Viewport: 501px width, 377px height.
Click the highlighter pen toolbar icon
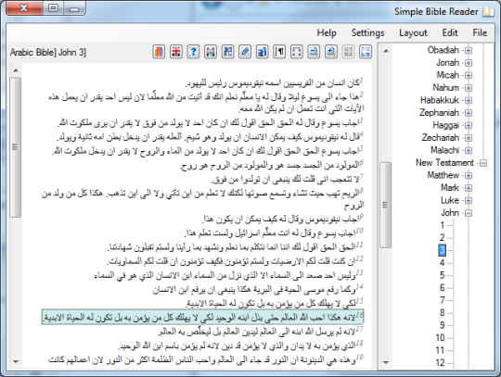[x=245, y=52]
